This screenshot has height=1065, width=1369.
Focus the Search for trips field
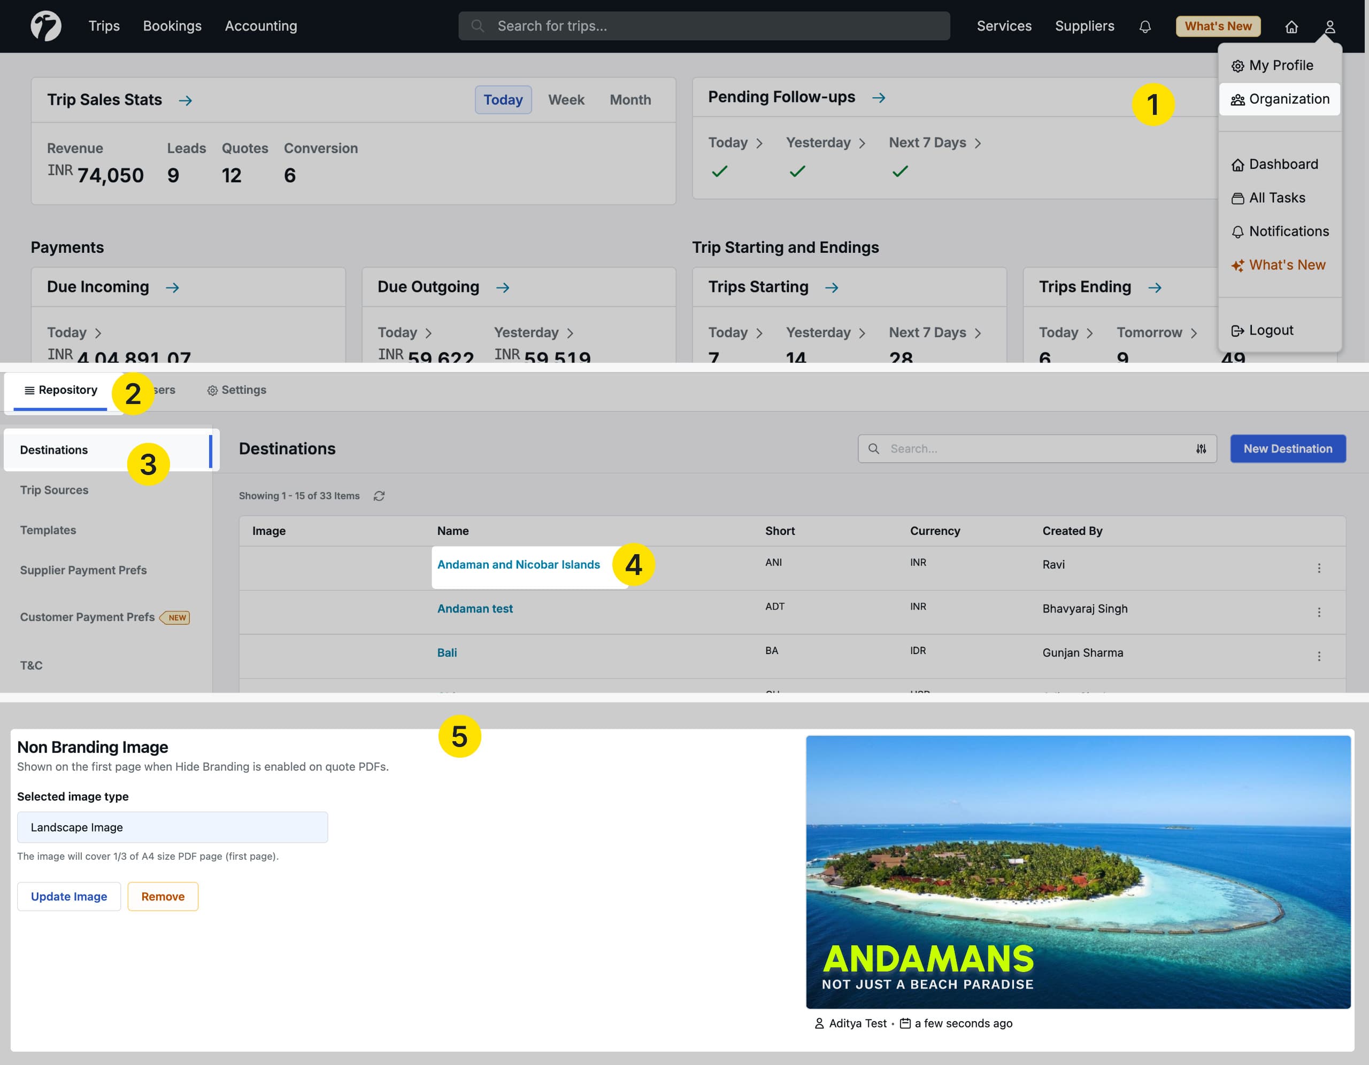[703, 26]
